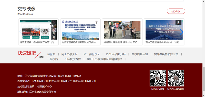Open 70年校庆专栏 link
Viewport: 205px width, 97px height.
(x=73, y=59)
